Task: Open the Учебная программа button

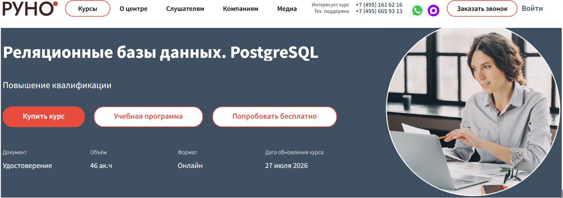Action: [x=148, y=116]
